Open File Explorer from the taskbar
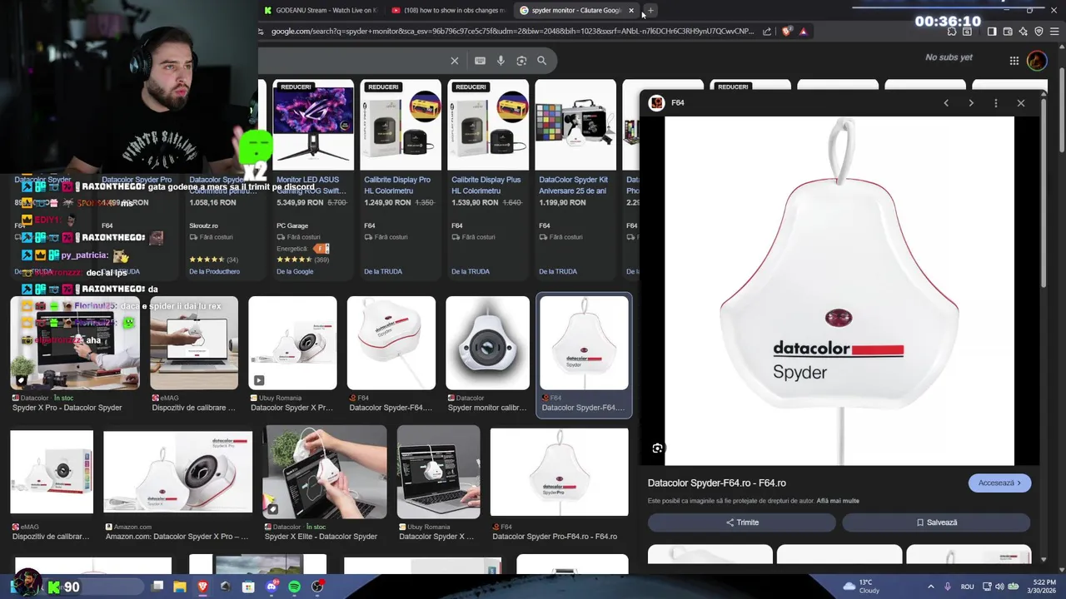1066x599 pixels. [x=180, y=587]
